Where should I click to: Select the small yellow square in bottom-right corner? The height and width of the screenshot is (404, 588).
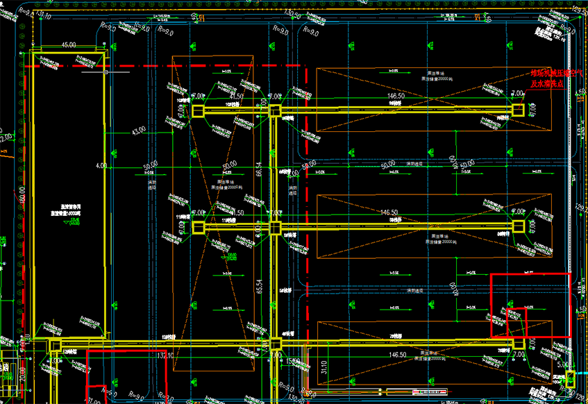(x=569, y=379)
